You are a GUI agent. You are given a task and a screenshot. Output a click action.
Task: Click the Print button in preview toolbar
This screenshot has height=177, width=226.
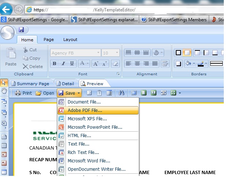click(23, 93)
